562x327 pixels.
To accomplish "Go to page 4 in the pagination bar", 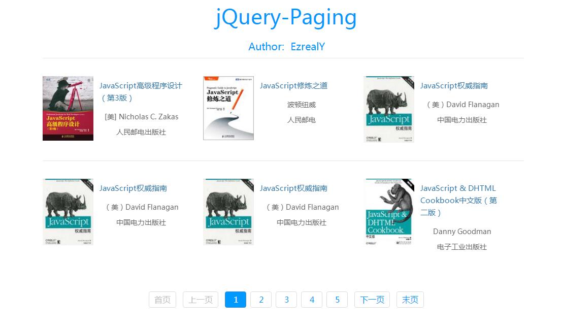I will point(312,300).
